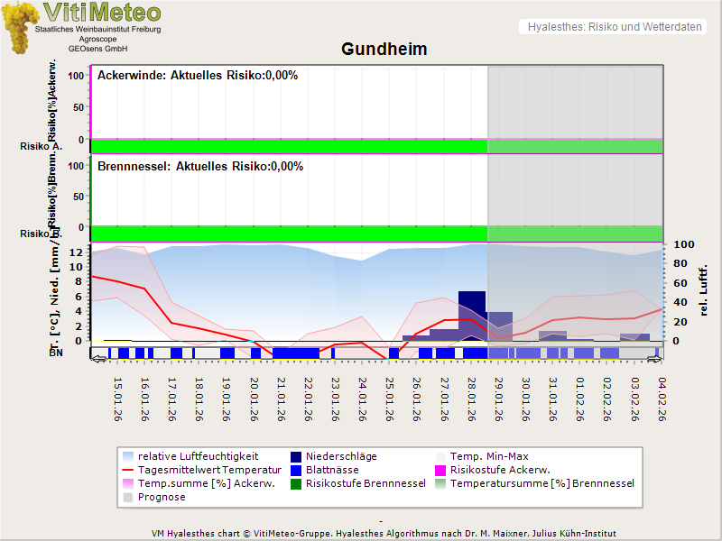The width and height of the screenshot is (722, 541).
Task: Click the Ackerwinde Aktuelles Risiko heading
Action: click(x=198, y=76)
